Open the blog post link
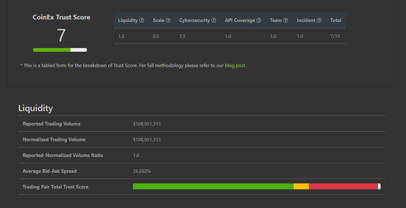This screenshot has height=208, width=406. 235,66
